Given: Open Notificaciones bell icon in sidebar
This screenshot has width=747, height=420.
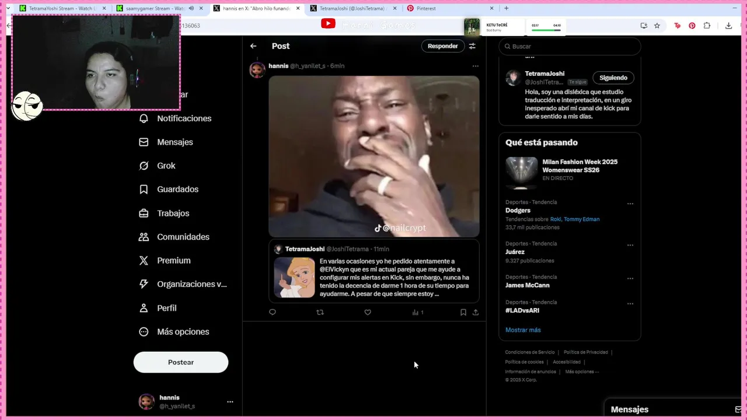Looking at the screenshot, I should [x=144, y=118].
